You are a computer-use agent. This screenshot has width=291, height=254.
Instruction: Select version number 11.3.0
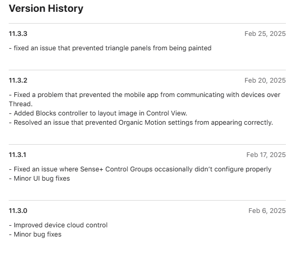[x=18, y=211]
